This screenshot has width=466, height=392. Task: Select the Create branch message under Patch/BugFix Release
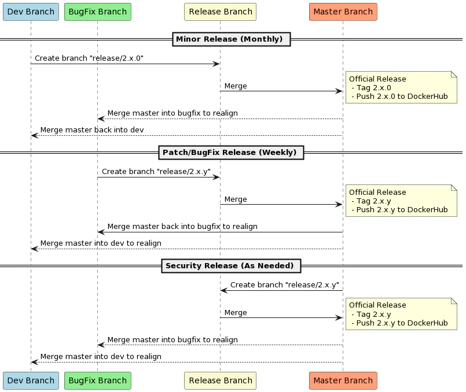156,172
